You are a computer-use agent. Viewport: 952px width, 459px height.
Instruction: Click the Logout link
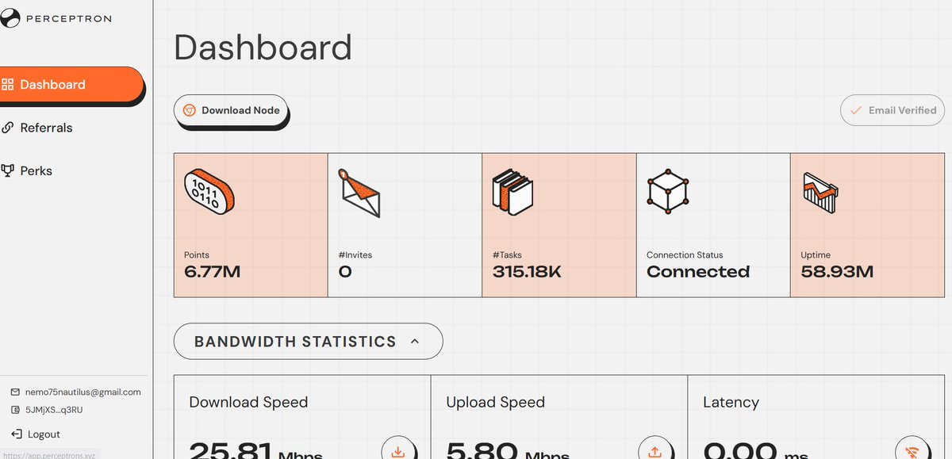[44, 434]
